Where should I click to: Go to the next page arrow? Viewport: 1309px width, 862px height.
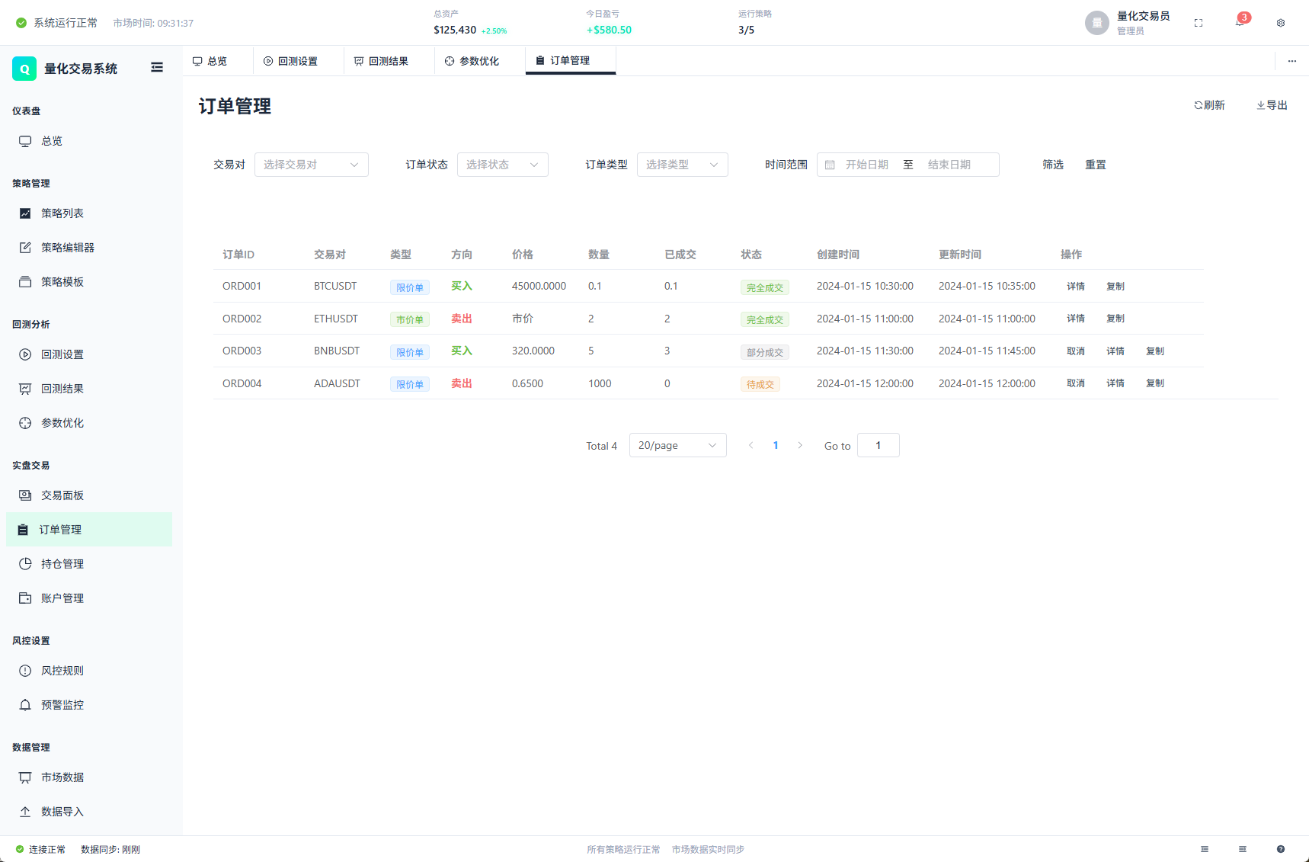[800, 445]
